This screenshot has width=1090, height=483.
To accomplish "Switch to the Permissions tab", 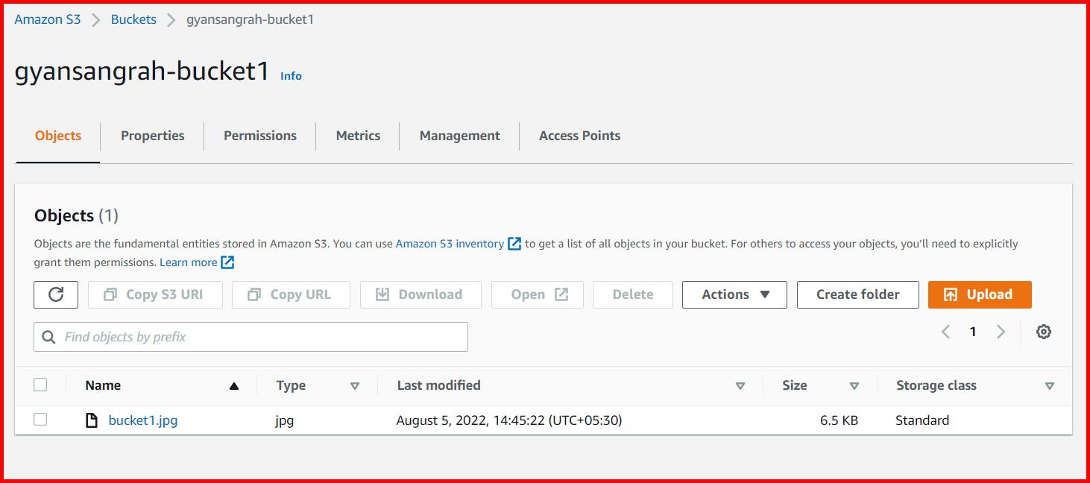I will 259,136.
